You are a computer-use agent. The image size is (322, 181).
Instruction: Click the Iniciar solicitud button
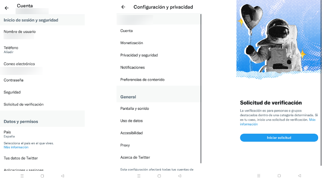point(279,138)
